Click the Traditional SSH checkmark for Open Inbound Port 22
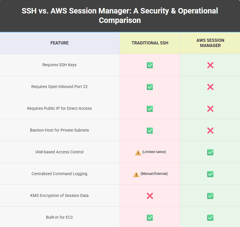Screen dimensions: 240x227 (x=150, y=87)
